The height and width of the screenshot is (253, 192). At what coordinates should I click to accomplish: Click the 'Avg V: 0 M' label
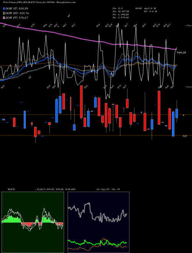tap(150, 8)
